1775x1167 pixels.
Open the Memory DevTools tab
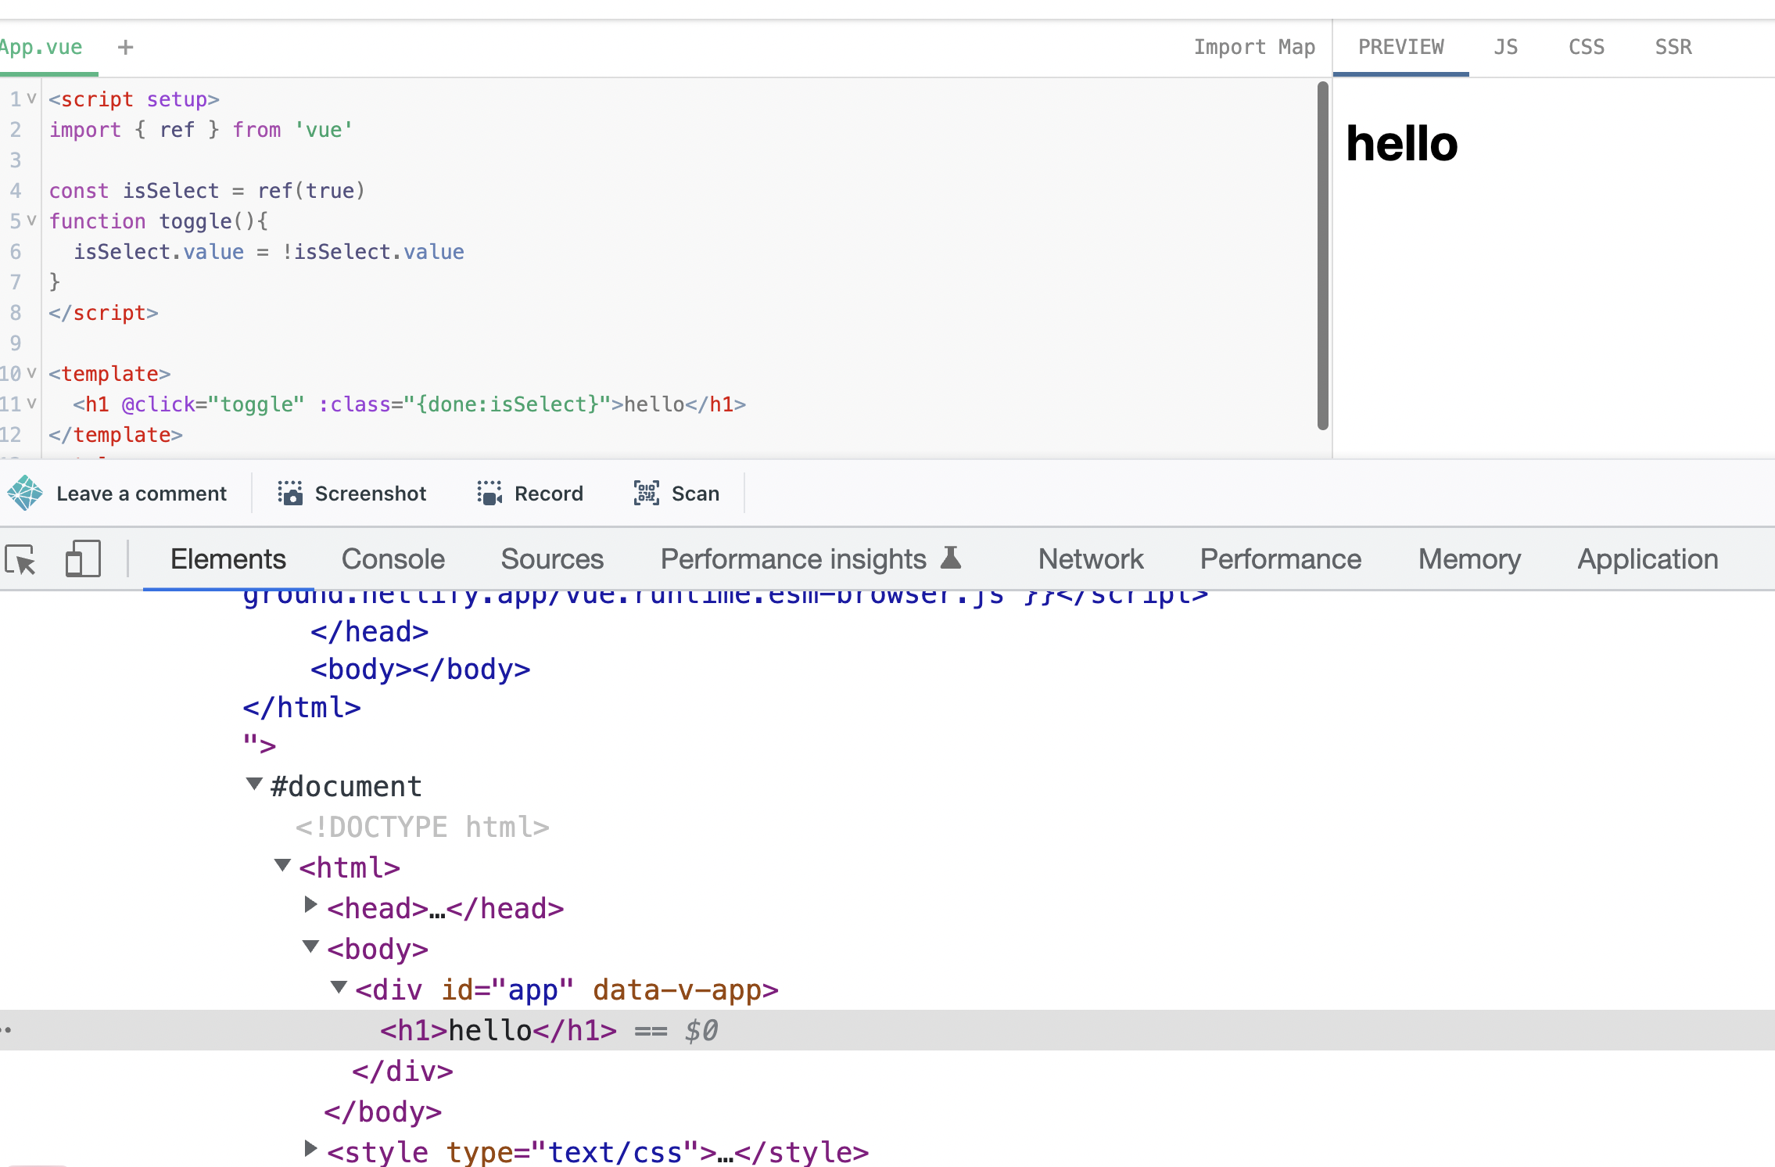coord(1470,559)
